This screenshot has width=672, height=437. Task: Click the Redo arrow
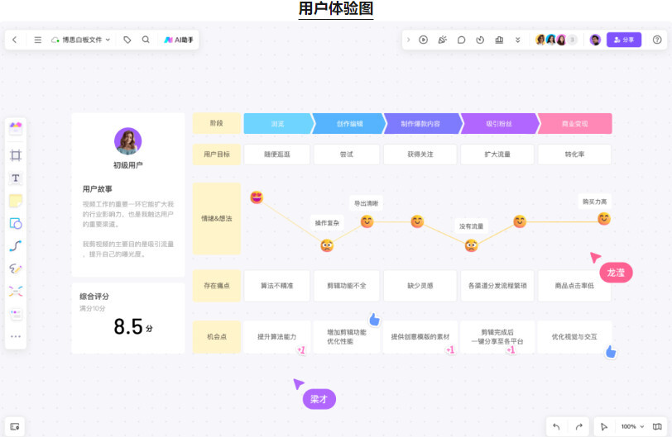point(578,426)
